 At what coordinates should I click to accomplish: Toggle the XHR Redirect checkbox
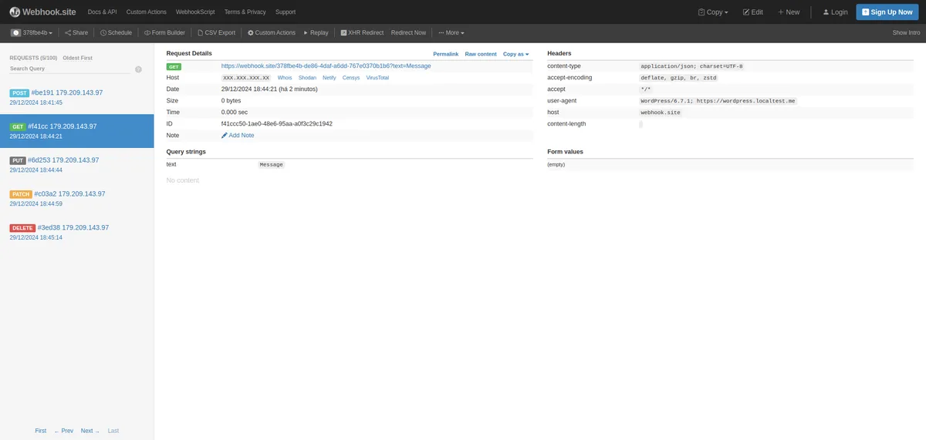point(343,33)
